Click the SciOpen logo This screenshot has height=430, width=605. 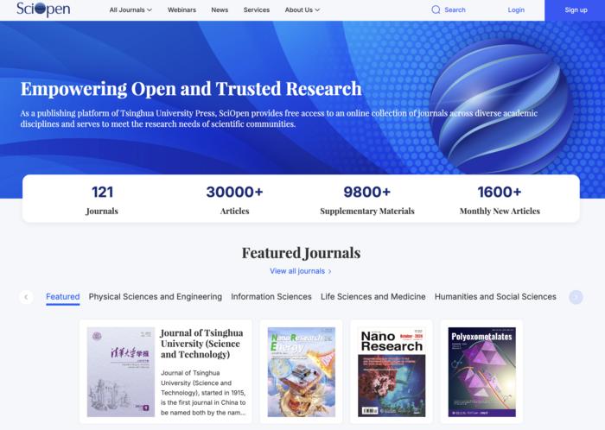43,9
